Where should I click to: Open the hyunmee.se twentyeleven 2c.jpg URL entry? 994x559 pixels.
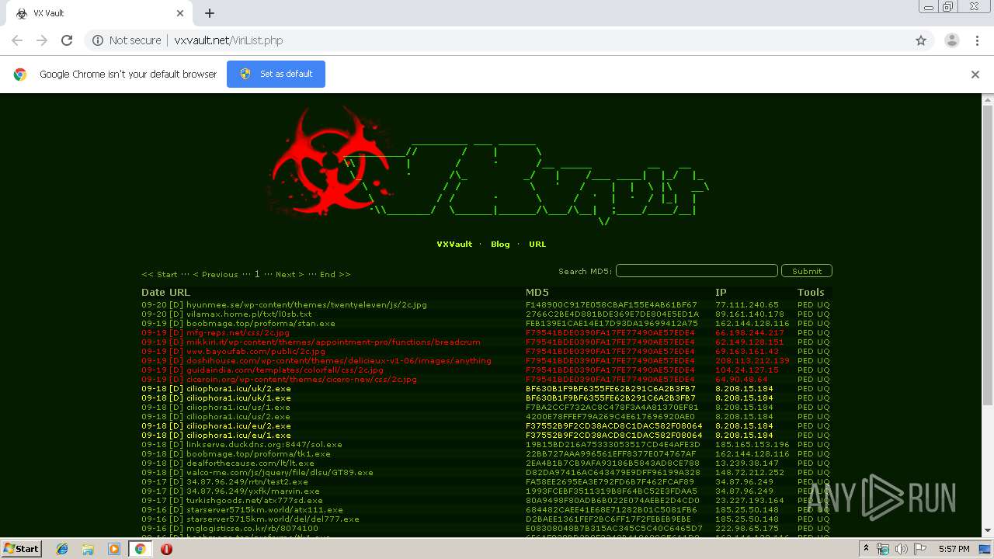(307, 305)
